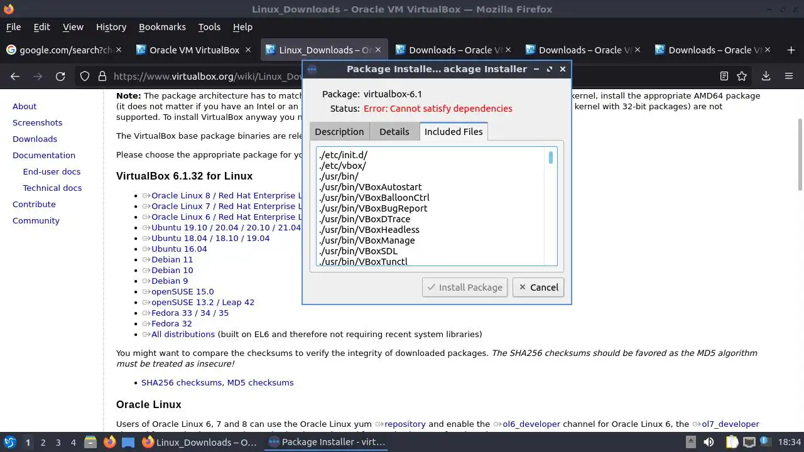This screenshot has height=452, width=804.
Task: Open the Firefox downloads panel
Action: pos(766,76)
